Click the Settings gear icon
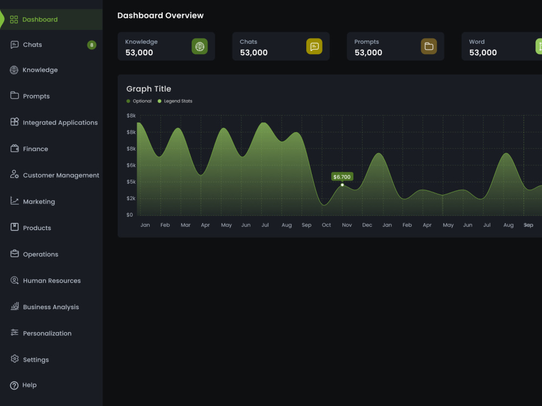542x406 pixels. pos(15,359)
